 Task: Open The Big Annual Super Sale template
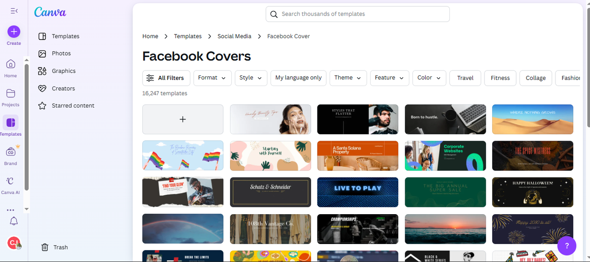445,192
